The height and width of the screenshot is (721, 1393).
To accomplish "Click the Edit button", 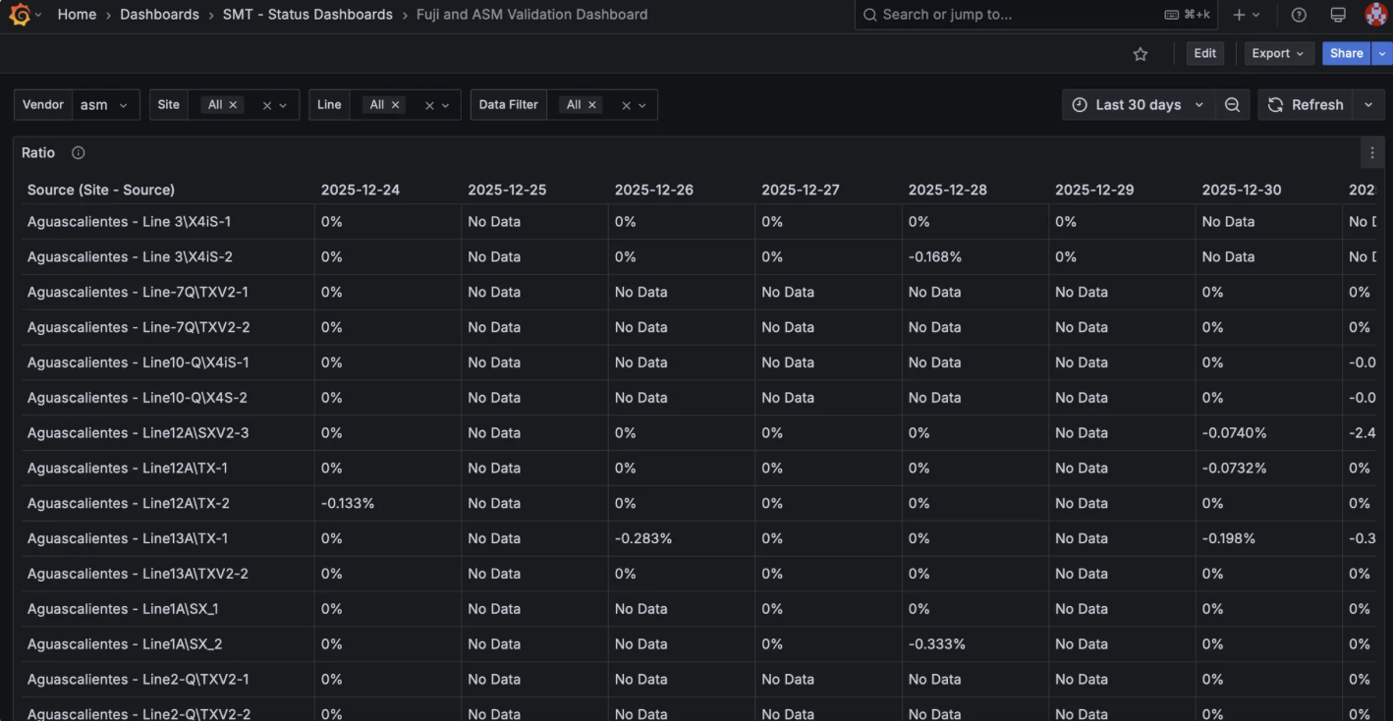I will click(x=1204, y=53).
